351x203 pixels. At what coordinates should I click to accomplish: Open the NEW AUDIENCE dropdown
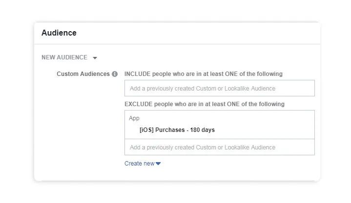(64, 57)
